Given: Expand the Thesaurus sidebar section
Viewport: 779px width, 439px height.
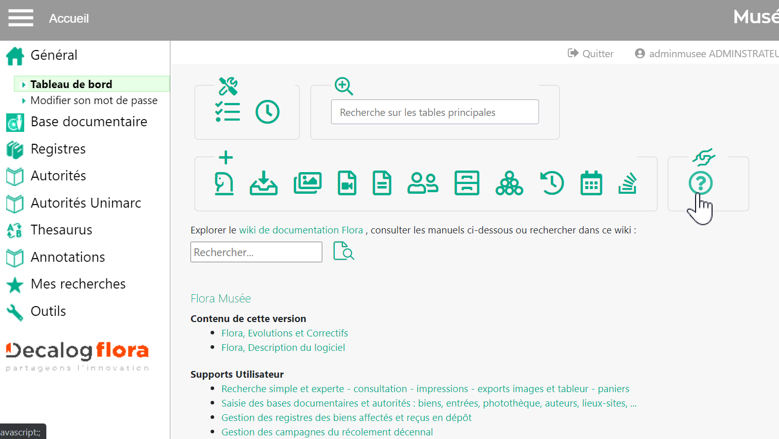Looking at the screenshot, I should [61, 230].
